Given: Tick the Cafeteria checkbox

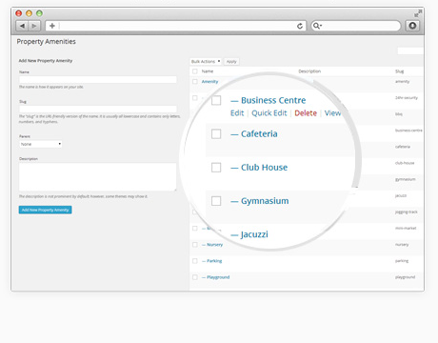Looking at the screenshot, I should pos(216,133).
